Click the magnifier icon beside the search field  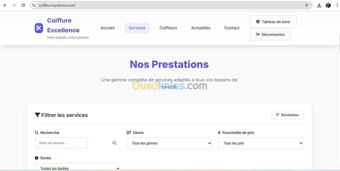click(x=114, y=143)
